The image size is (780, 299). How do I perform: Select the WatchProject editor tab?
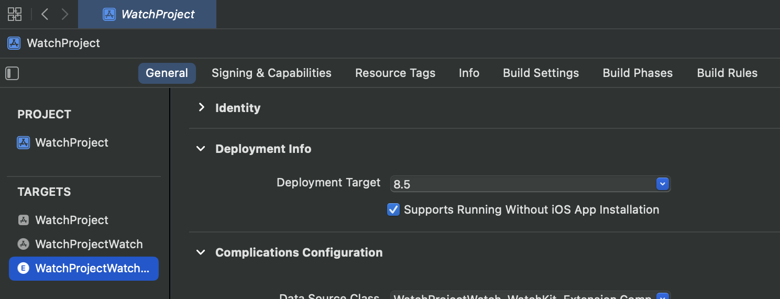(x=147, y=14)
